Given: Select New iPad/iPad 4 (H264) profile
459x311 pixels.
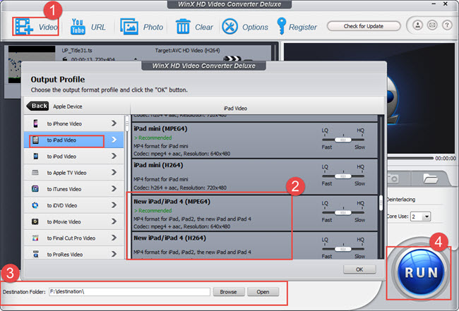Looking at the screenshot, I should [255, 245].
